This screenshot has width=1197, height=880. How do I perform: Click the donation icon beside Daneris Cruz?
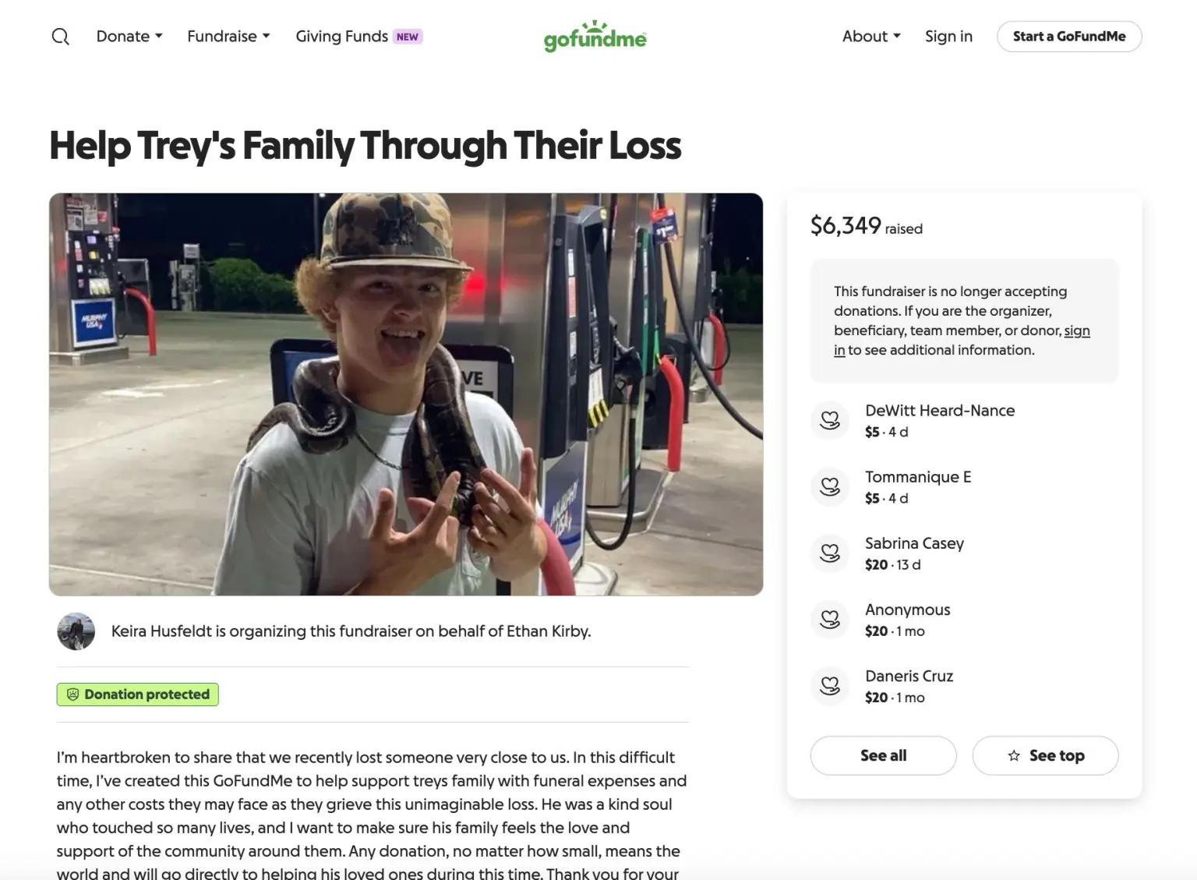coord(830,686)
